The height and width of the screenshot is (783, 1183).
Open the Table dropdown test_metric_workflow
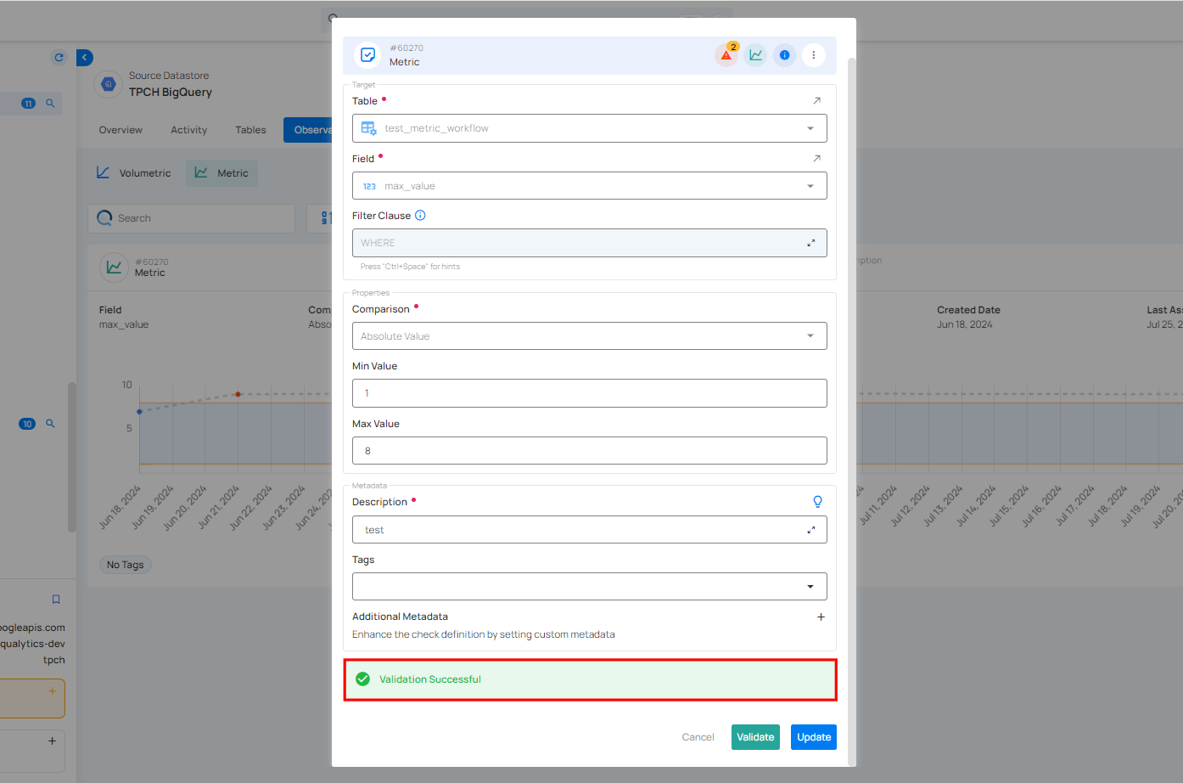click(590, 128)
